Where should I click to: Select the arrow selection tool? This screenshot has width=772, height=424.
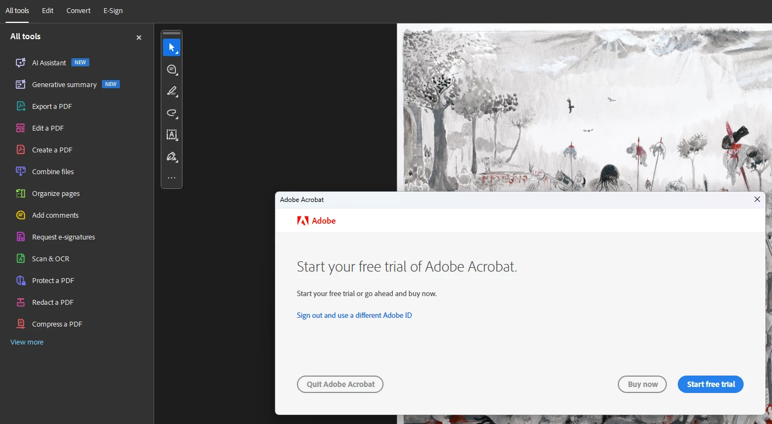[x=172, y=47]
